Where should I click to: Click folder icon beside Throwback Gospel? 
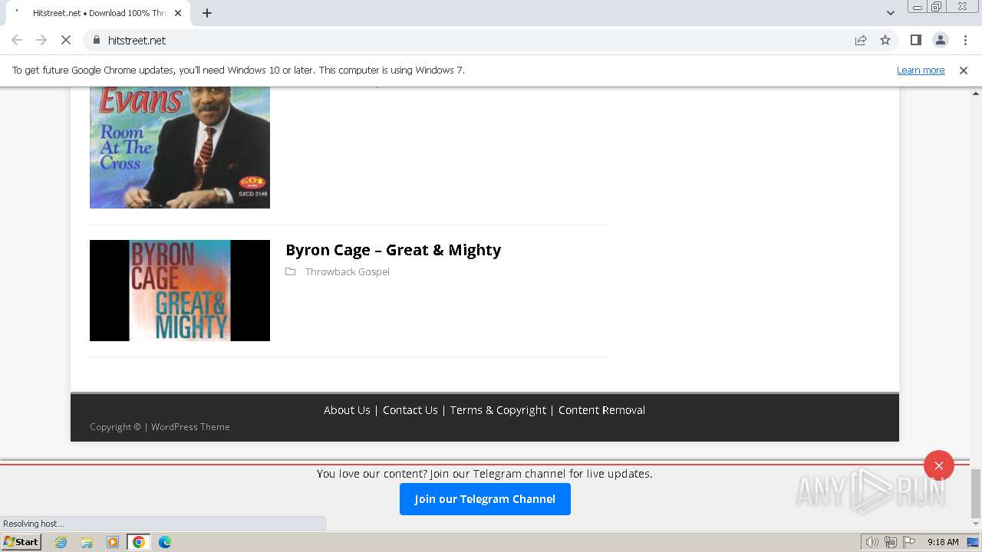click(x=291, y=271)
